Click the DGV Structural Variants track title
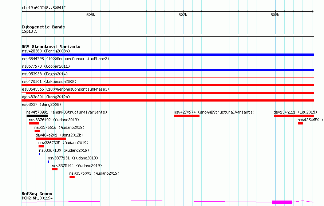324x206 pixels. [51, 47]
